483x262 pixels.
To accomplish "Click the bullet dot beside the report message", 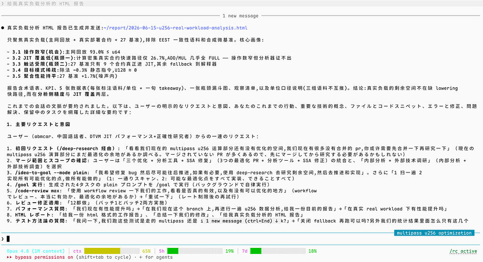I will click(3, 28).
